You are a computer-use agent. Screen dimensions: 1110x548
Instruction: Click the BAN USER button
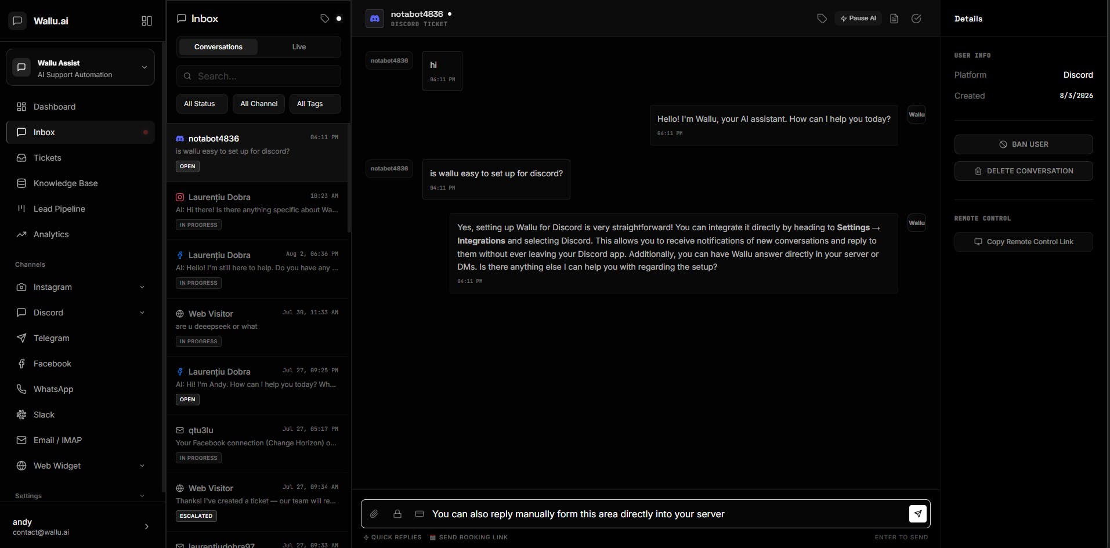click(x=1024, y=144)
